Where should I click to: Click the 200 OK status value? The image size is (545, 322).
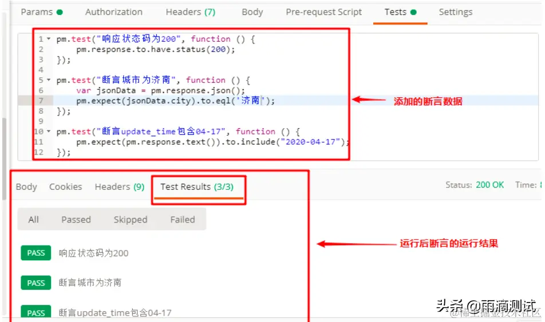[x=489, y=185]
